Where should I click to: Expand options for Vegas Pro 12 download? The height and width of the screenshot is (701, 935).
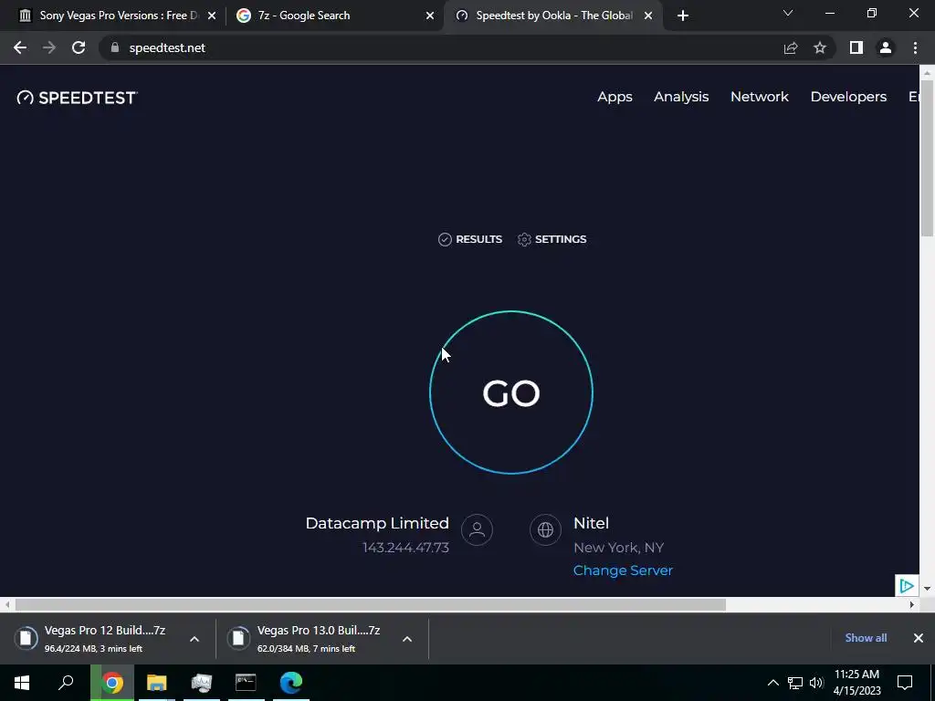point(194,638)
